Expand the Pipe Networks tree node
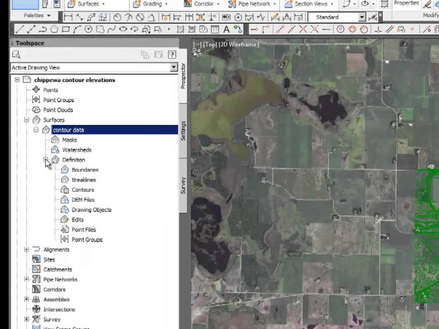 [x=27, y=279]
